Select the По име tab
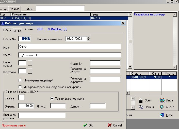This screenshot has height=129, width=179. click(x=14, y=9)
